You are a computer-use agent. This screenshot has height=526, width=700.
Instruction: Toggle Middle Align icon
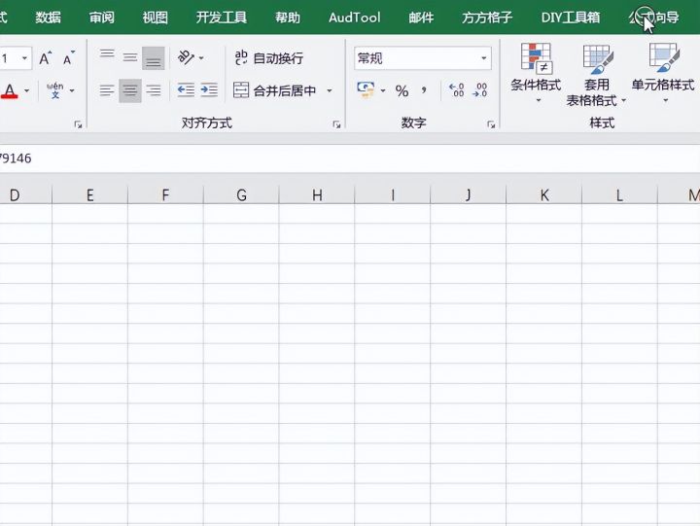click(130, 57)
